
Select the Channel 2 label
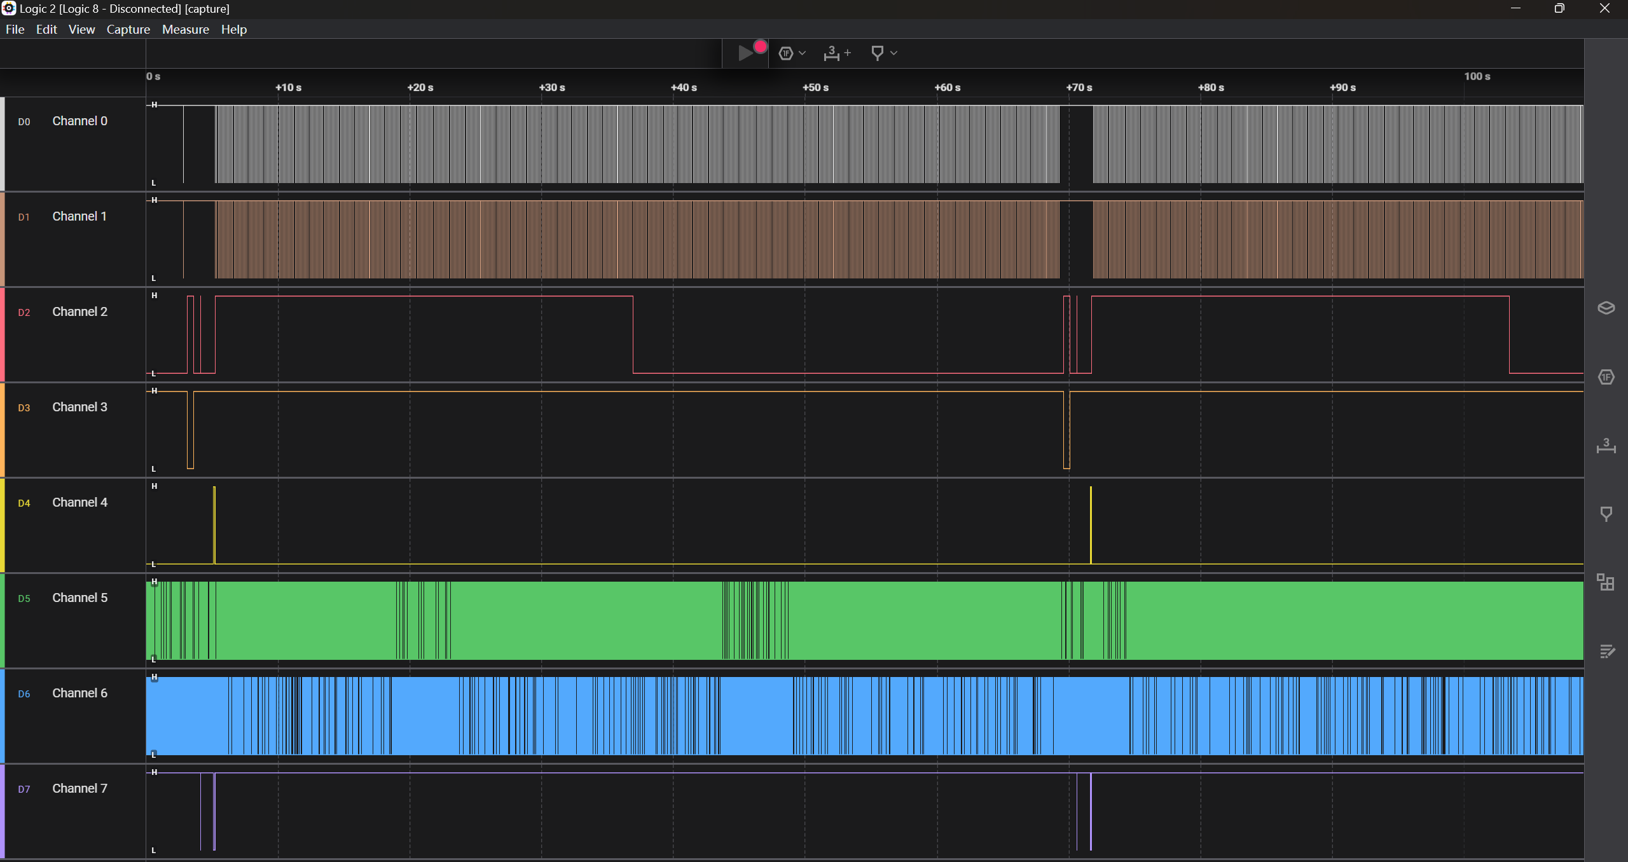pyautogui.click(x=79, y=311)
